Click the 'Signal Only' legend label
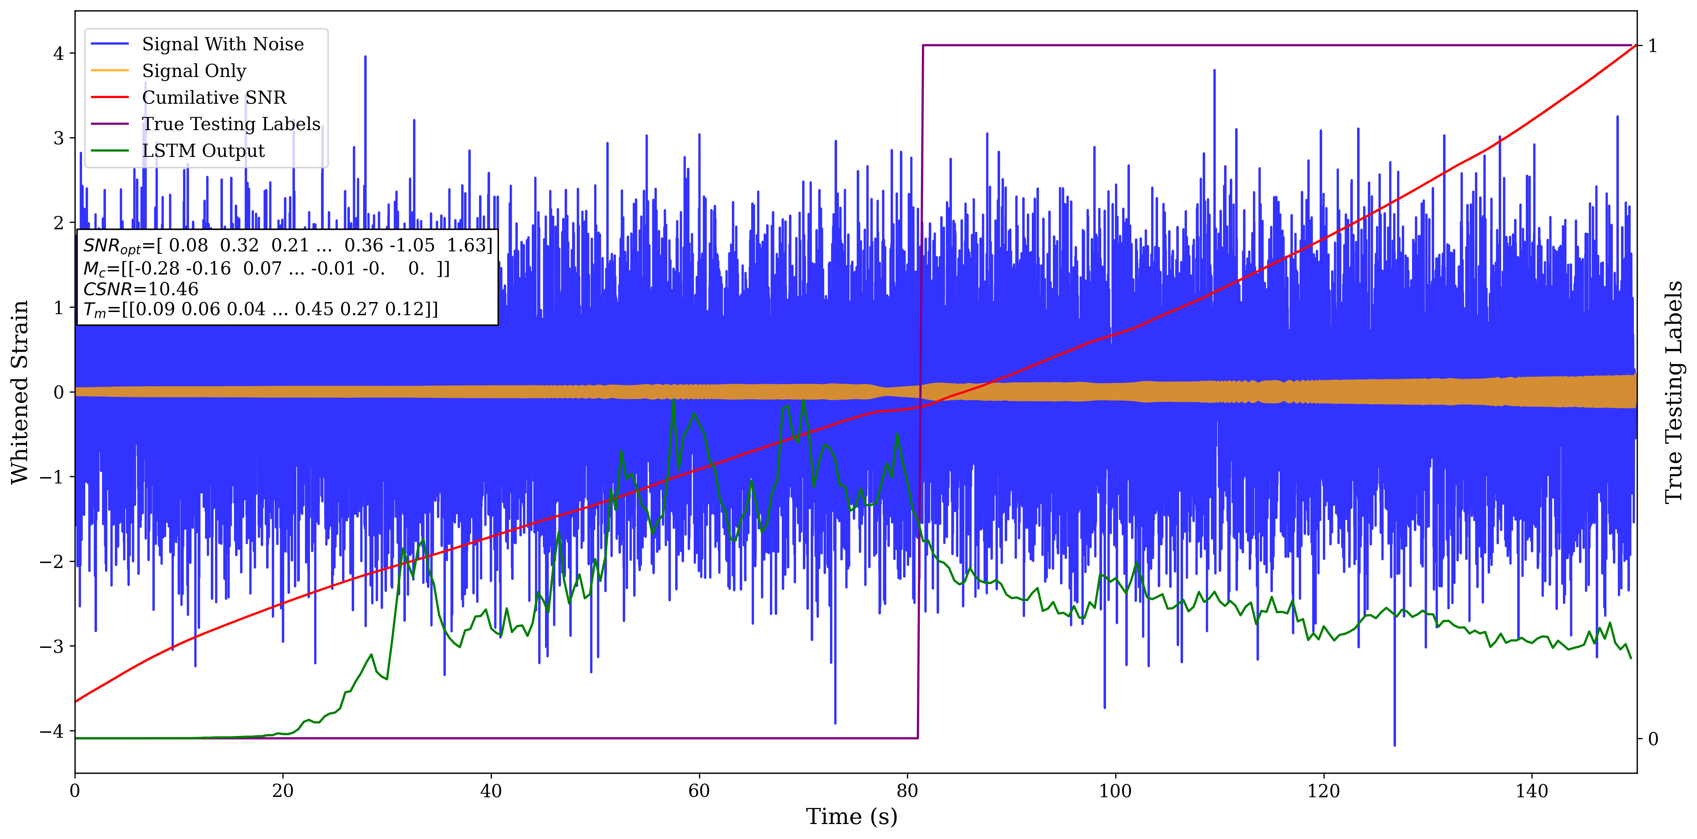 pyautogui.click(x=194, y=71)
